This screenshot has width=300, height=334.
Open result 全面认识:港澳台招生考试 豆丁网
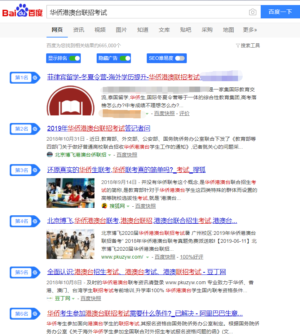click(137, 272)
